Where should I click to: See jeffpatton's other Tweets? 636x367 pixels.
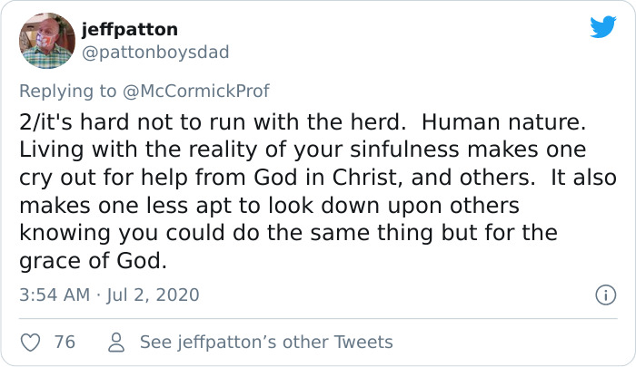pyautogui.click(x=266, y=342)
